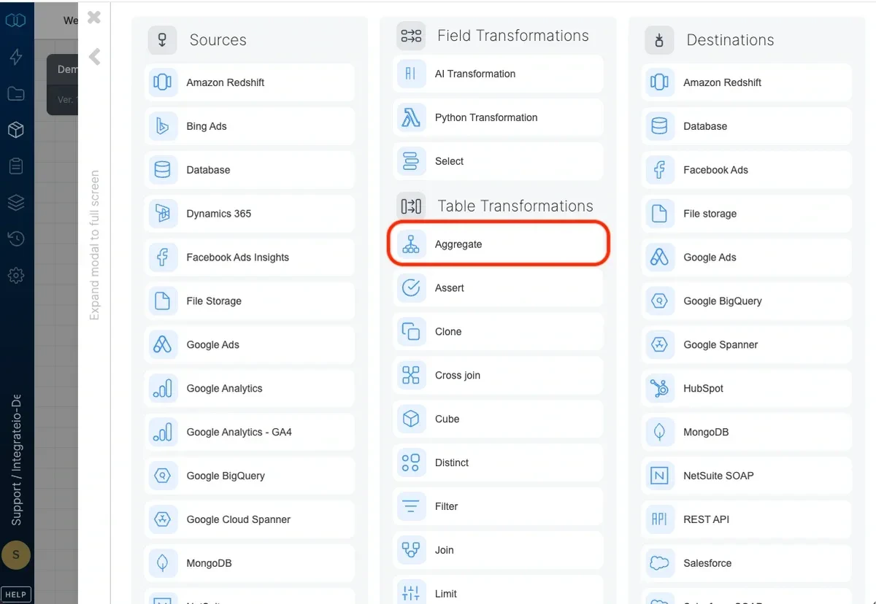Choose the Cube transformation
Viewport: 876px width, 604px height.
click(498, 419)
